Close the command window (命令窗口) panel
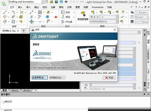The width and height of the screenshot is (151, 111). [148, 94]
